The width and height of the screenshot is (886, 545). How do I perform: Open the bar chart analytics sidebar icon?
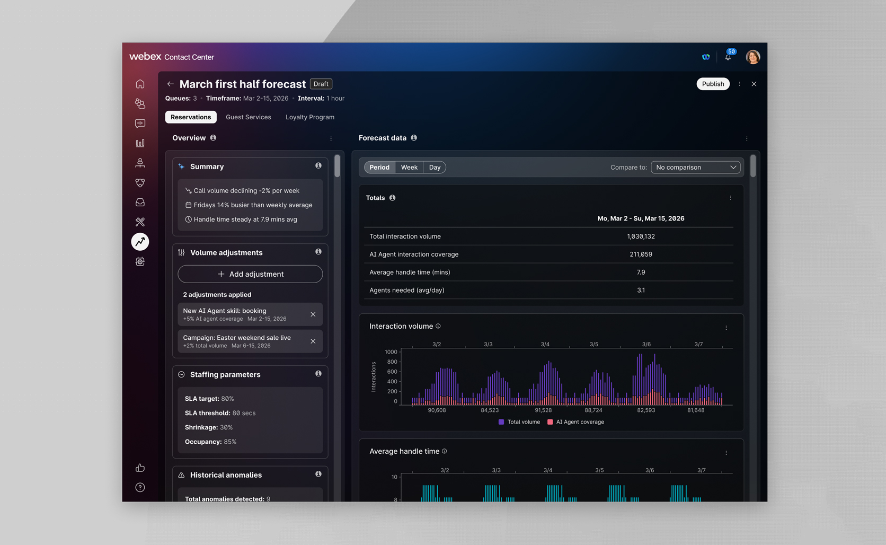(x=140, y=143)
